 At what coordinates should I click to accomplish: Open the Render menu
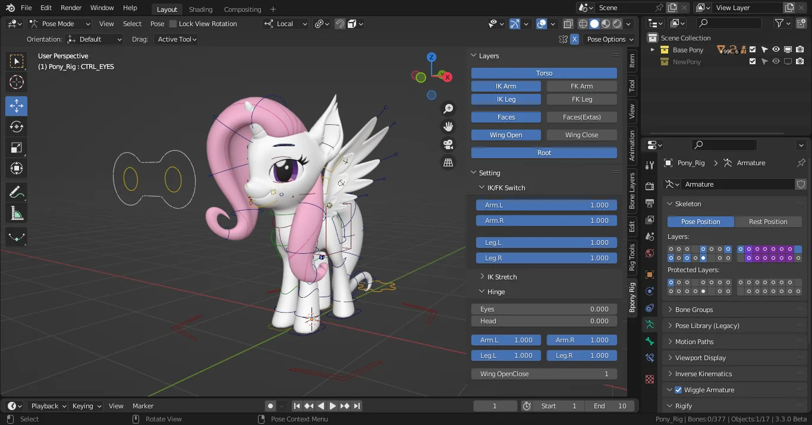70,8
